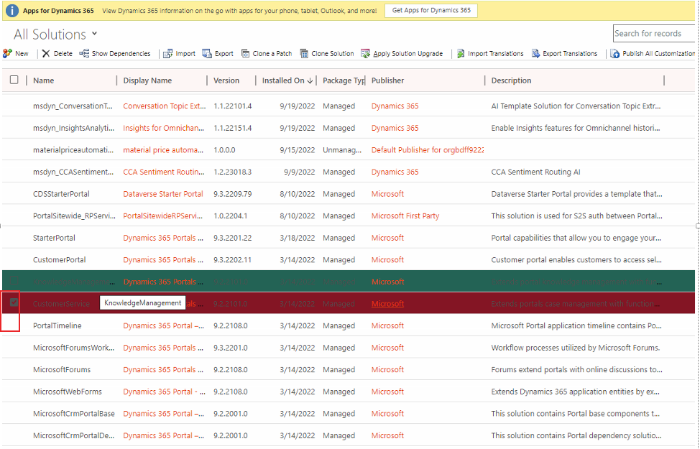Click the Import Translations icon
Viewport: 700px width, 449px height.
click(461, 54)
